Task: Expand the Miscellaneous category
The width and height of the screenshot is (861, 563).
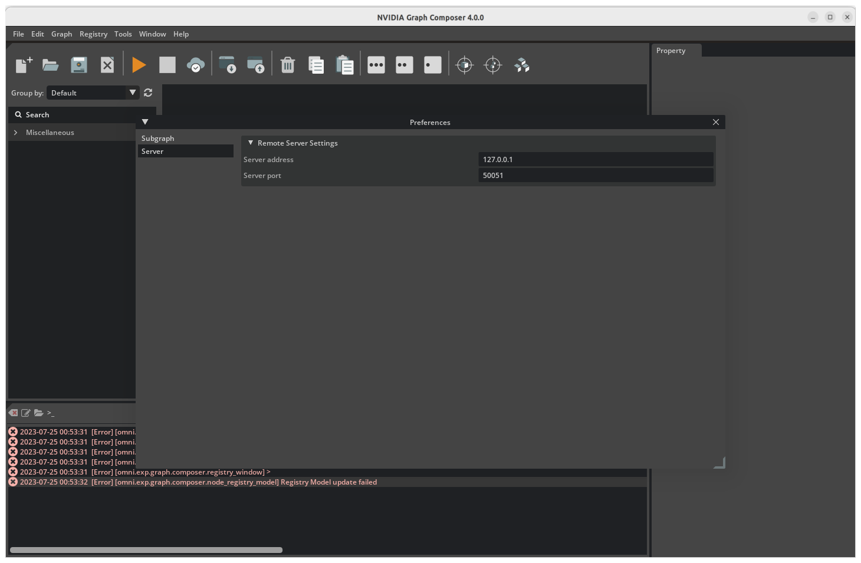Action: click(x=15, y=133)
